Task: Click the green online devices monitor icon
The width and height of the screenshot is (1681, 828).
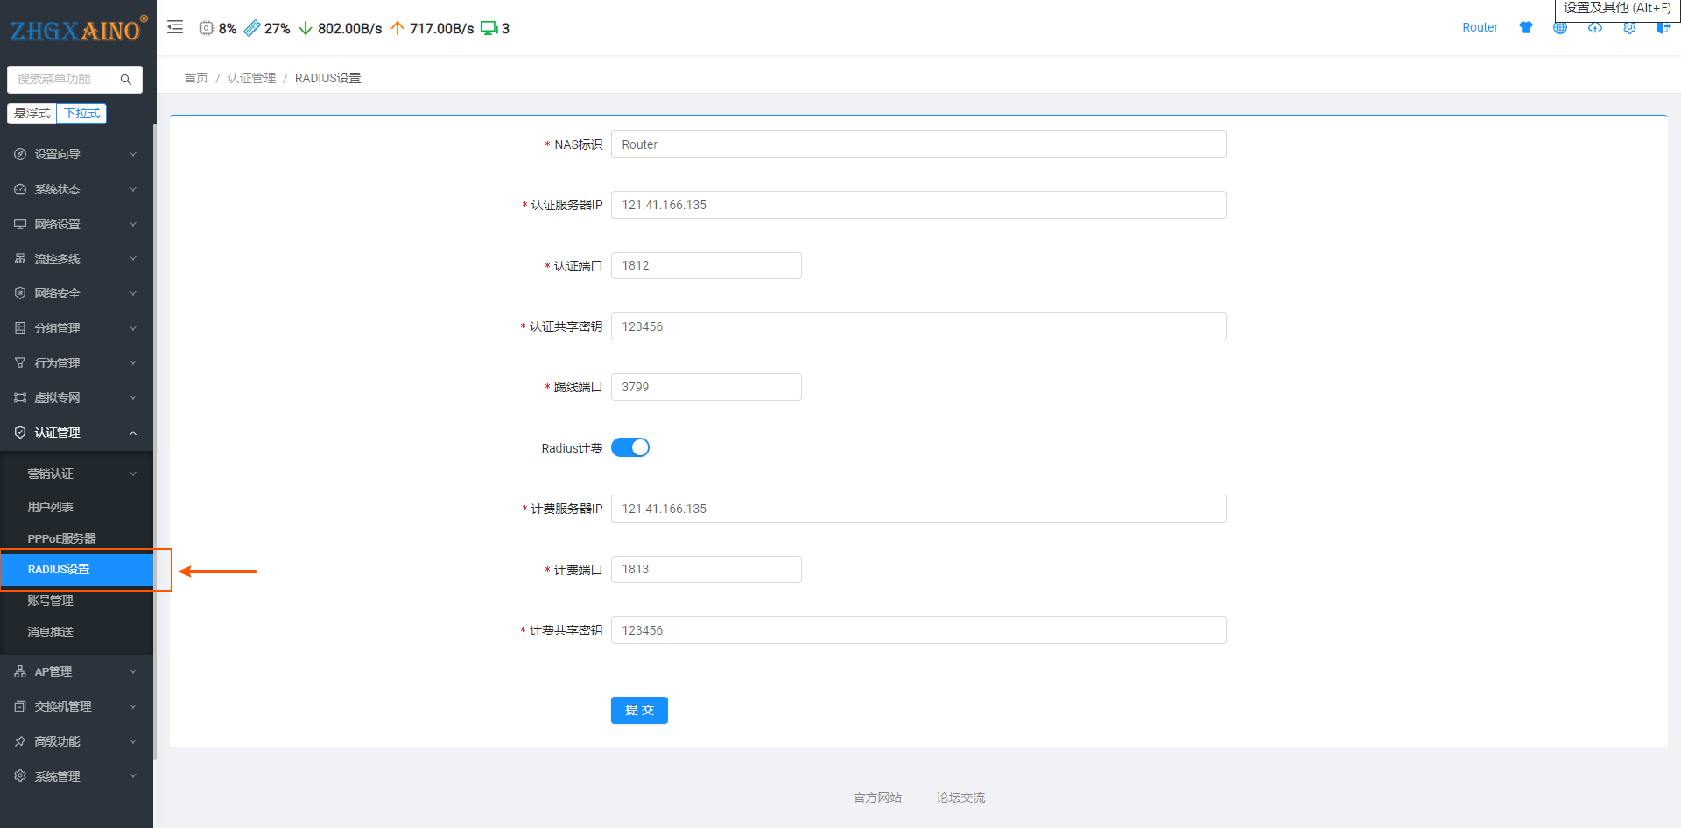Action: click(489, 28)
